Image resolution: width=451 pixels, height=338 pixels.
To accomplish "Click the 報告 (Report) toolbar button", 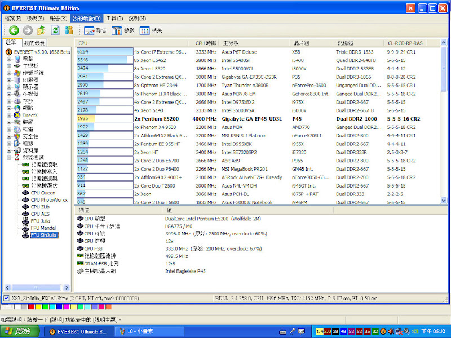I will (95, 30).
